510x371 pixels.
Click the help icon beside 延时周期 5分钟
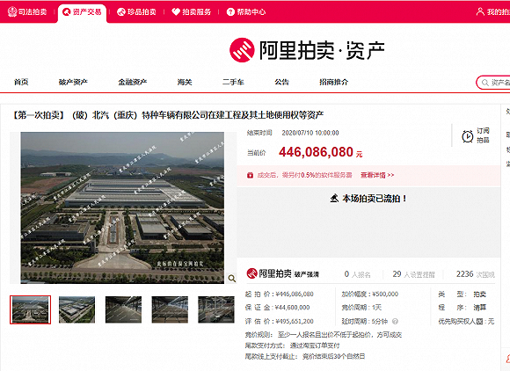[395, 321]
